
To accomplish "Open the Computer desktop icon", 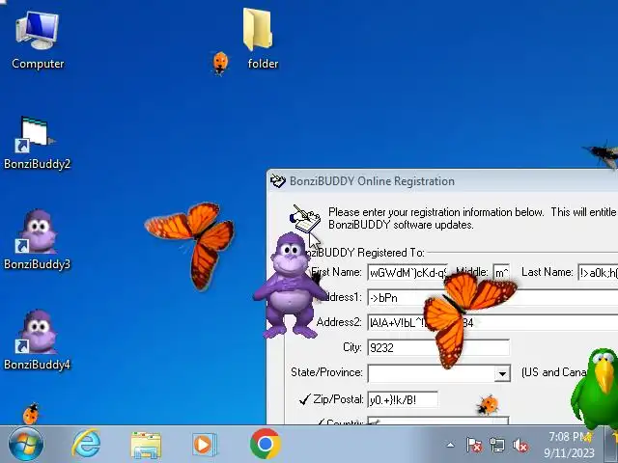I will point(38,41).
